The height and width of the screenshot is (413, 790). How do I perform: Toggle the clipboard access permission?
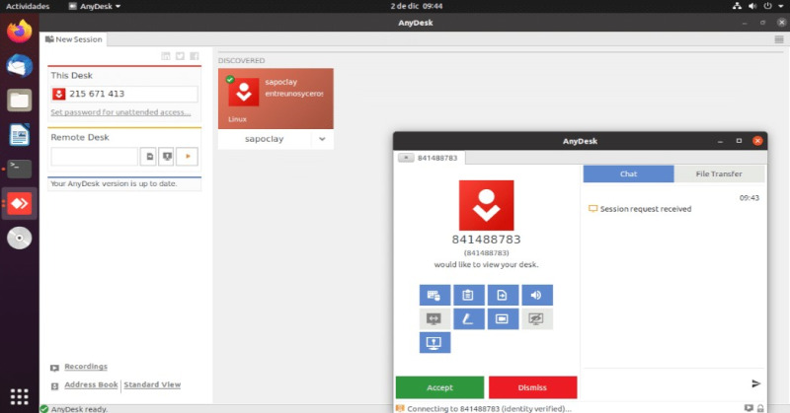click(468, 295)
